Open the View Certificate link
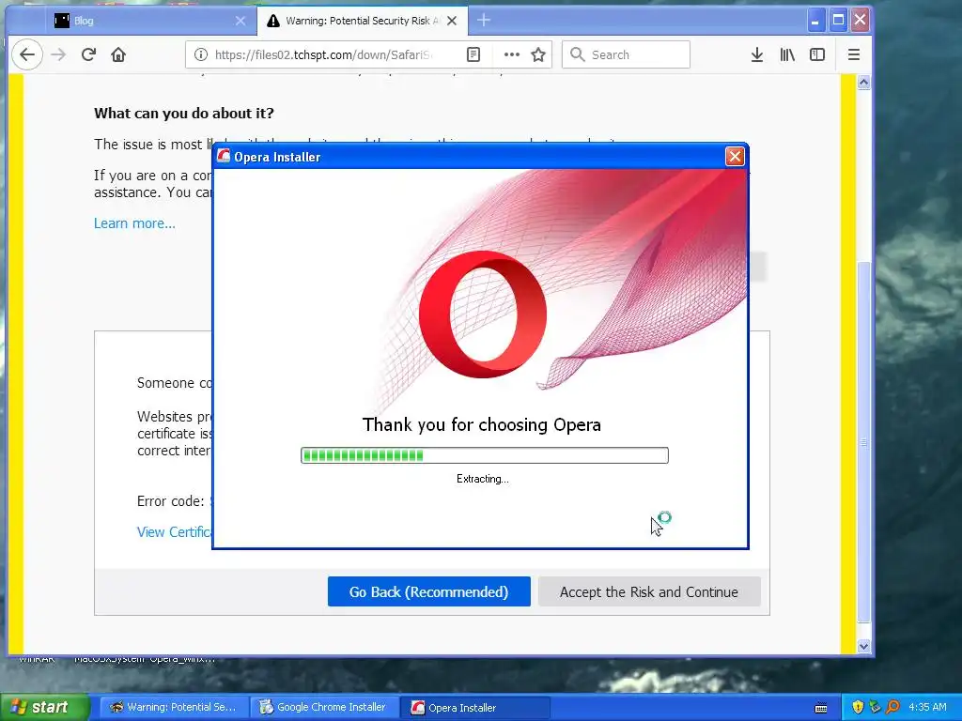 pyautogui.click(x=174, y=531)
